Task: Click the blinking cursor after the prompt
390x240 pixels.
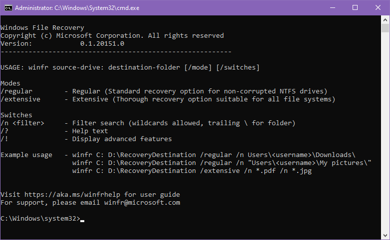Action: click(82, 221)
